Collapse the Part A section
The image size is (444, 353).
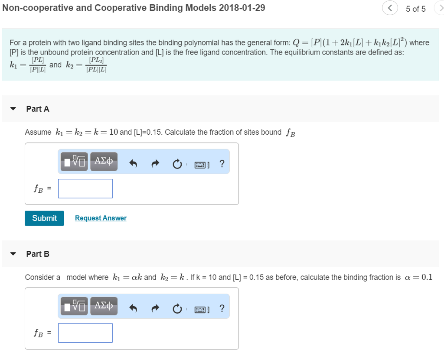click(13, 109)
